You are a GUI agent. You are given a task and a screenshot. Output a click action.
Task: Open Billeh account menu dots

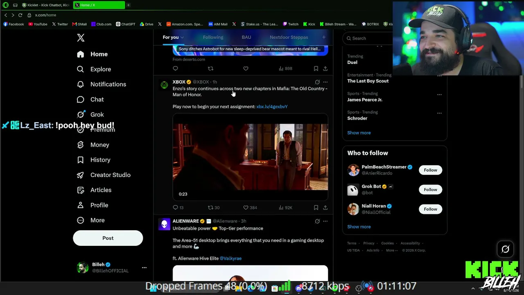pyautogui.click(x=144, y=268)
